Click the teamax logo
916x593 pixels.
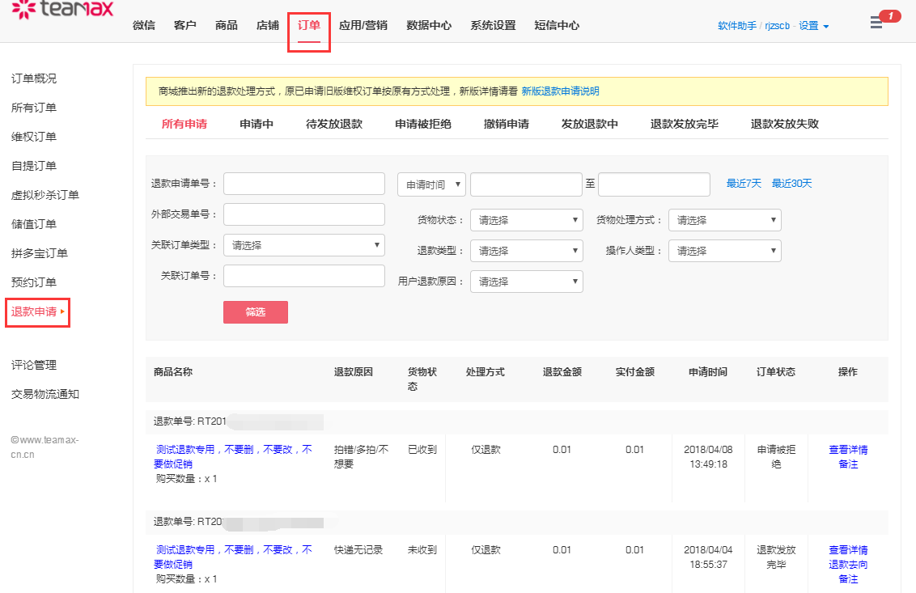pos(62,10)
